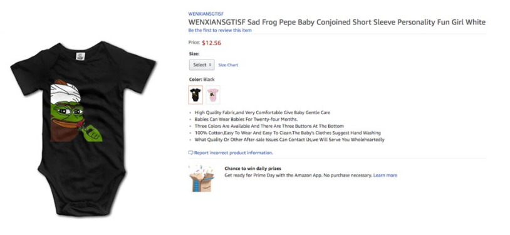Open the Learn more link for Prime Day
Screen dimensions: 510x235
point(385,175)
